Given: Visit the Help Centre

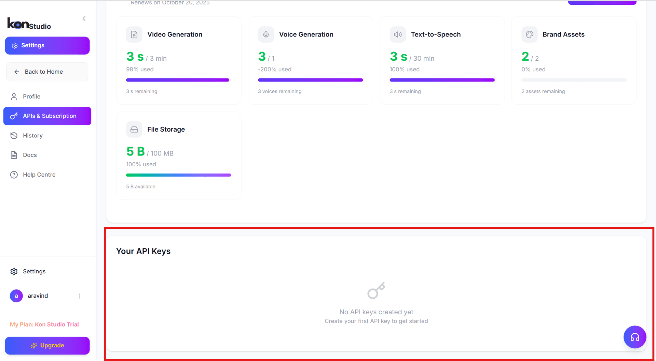Looking at the screenshot, I should coord(39,175).
